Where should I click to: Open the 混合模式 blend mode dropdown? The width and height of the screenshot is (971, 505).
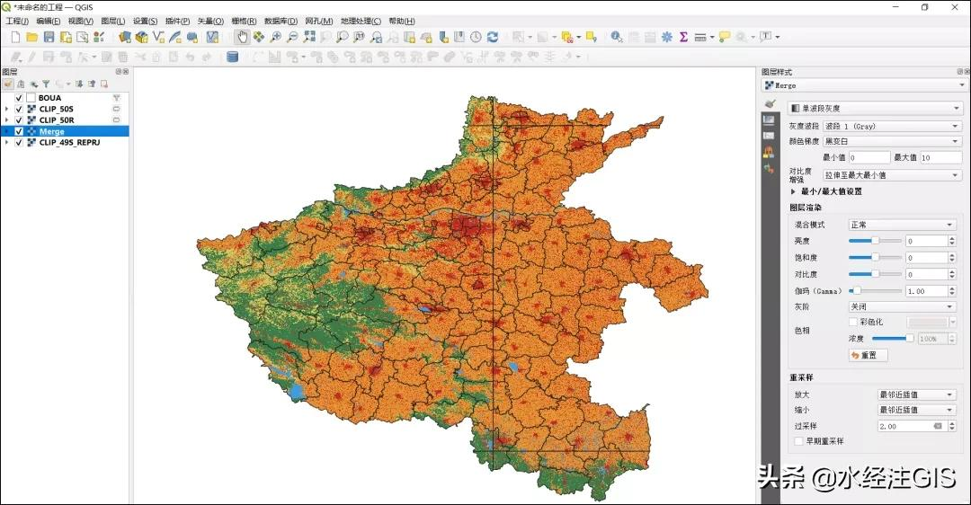coord(902,225)
